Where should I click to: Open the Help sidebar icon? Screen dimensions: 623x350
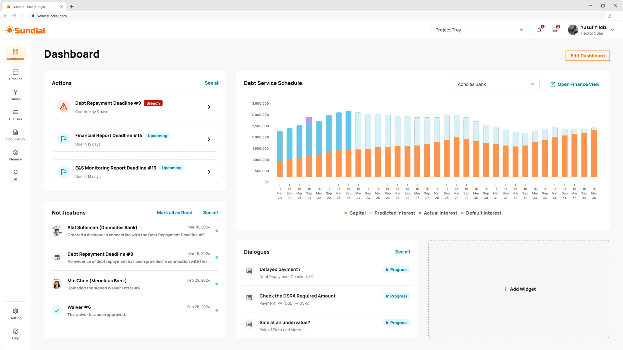(x=15, y=334)
